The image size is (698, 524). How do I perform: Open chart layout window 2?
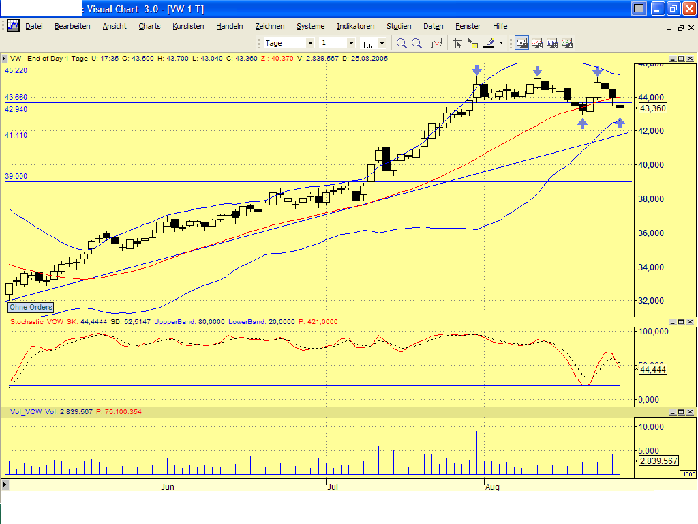tap(537, 42)
